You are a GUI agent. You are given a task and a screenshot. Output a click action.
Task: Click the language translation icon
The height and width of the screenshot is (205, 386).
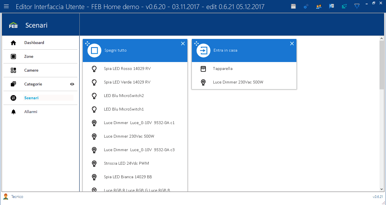[331, 6]
